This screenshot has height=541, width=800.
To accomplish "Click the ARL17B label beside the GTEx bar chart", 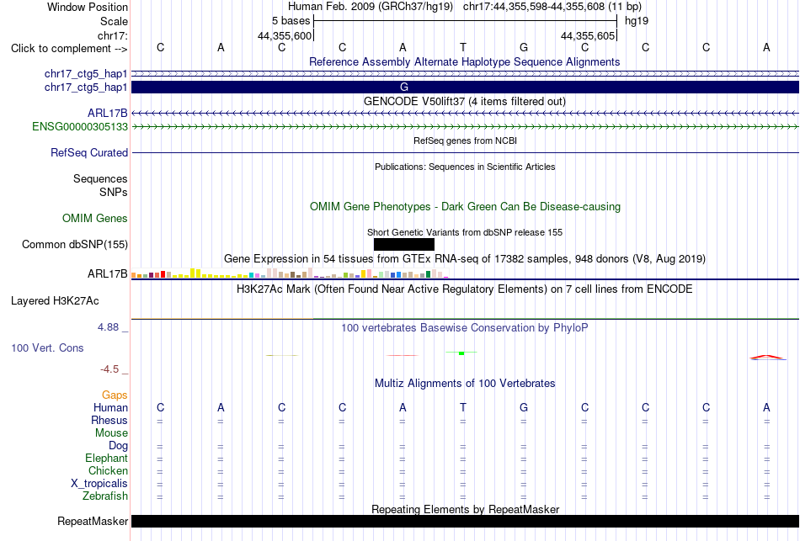I will click(x=108, y=273).
